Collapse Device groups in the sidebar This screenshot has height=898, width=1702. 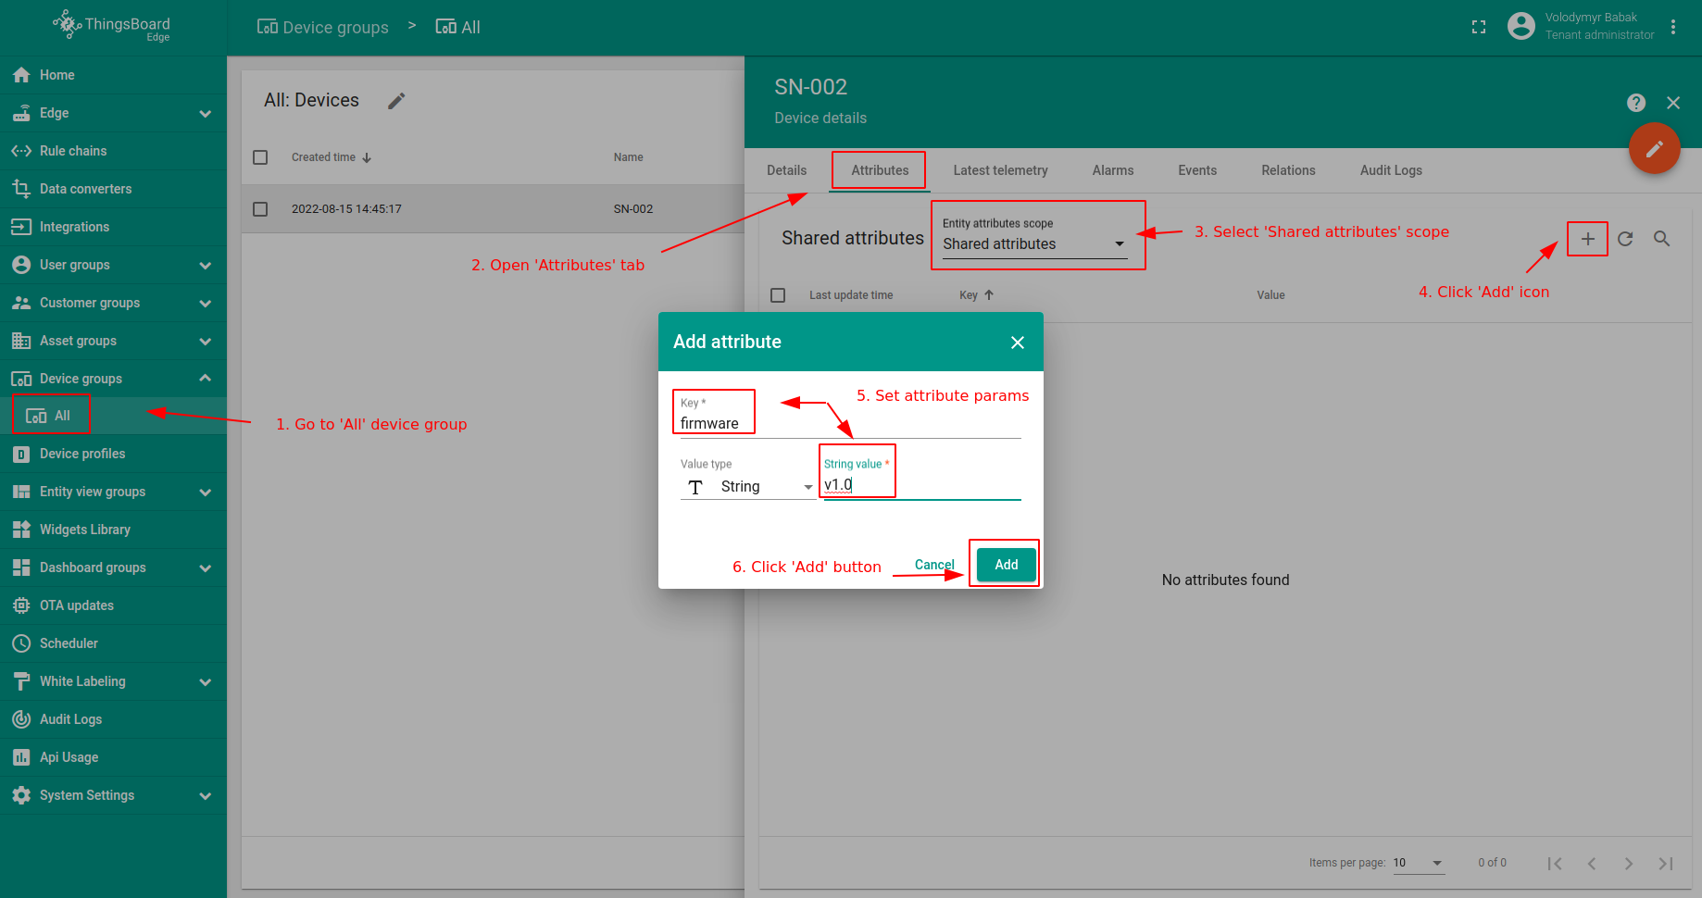(x=205, y=379)
